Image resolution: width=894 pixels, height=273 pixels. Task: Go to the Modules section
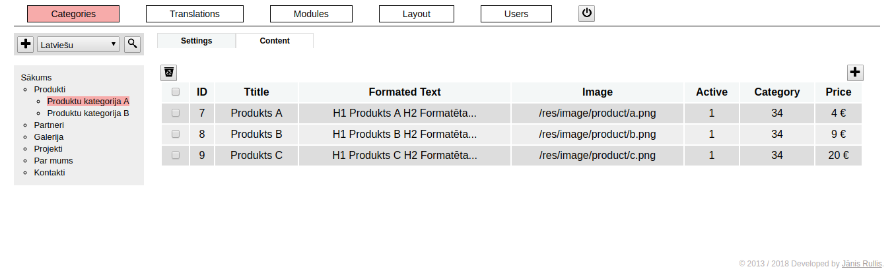[311, 14]
